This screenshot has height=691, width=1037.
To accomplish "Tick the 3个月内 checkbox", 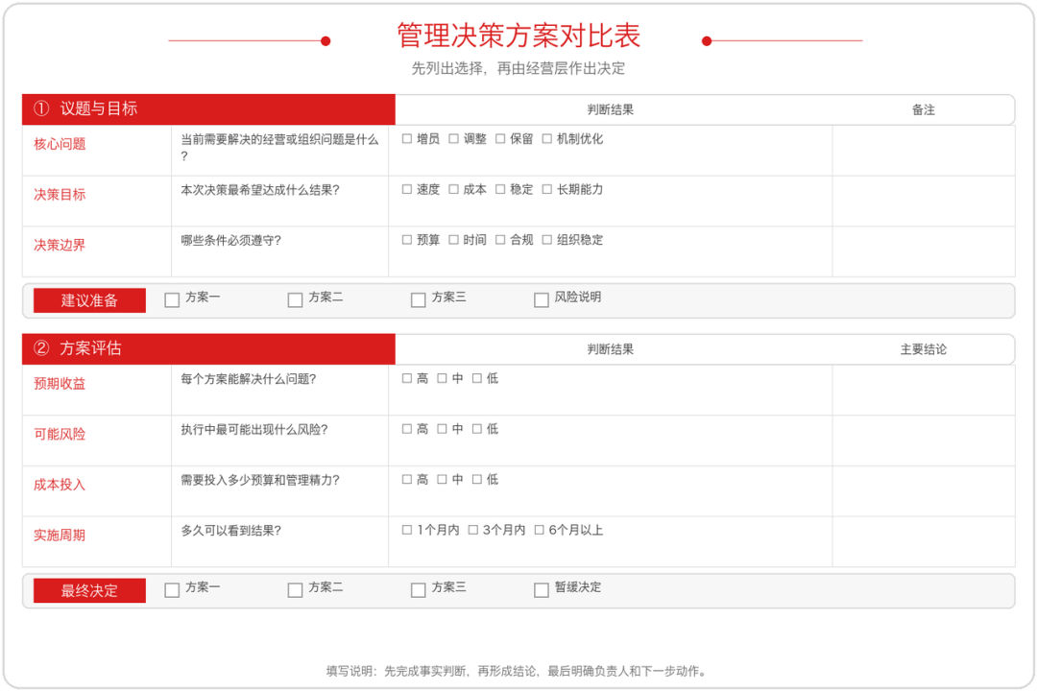I will pos(472,531).
